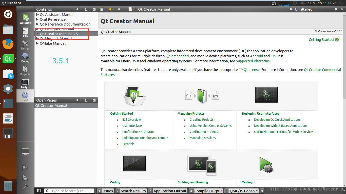Expand Qt Reference Documentation node
This screenshot has height=194, width=346.
click(37, 24)
